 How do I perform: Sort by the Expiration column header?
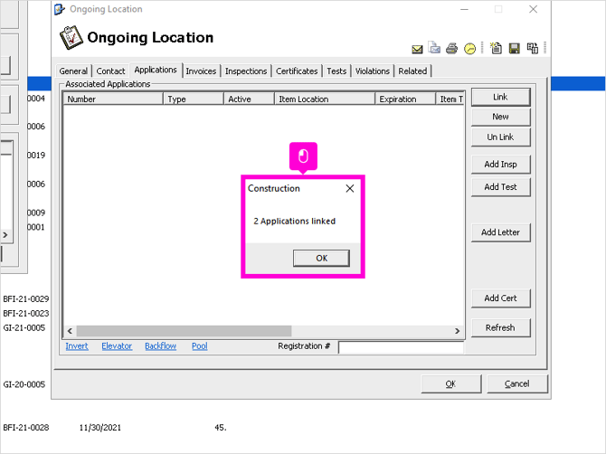pyautogui.click(x=405, y=99)
